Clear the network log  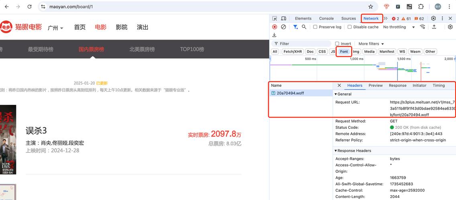(x=283, y=27)
